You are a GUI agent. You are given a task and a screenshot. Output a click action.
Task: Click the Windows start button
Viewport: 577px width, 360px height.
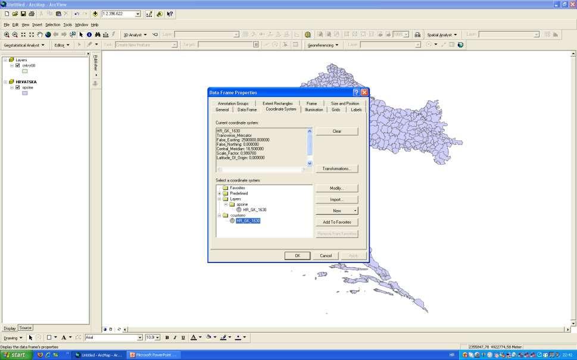[17, 355]
